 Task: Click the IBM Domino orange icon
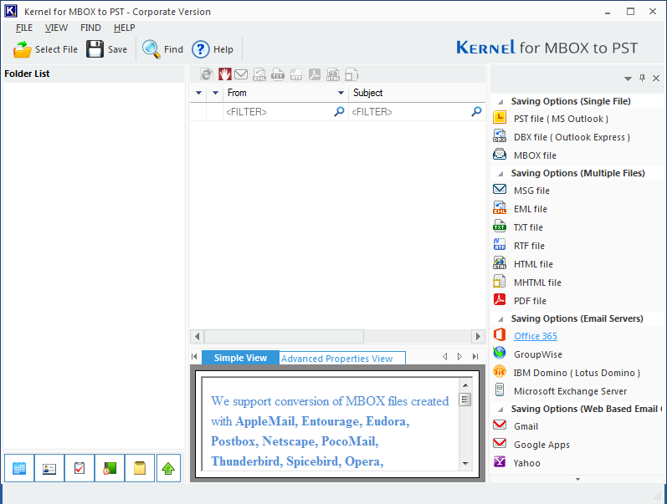tap(500, 371)
